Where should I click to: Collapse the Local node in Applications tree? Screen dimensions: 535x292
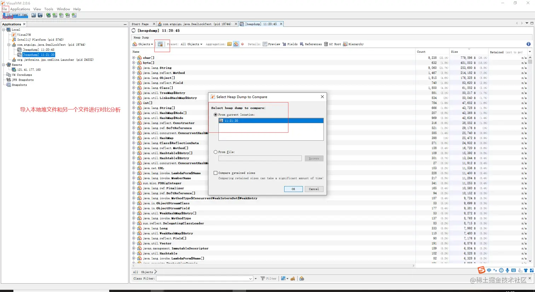pyautogui.click(x=4, y=30)
